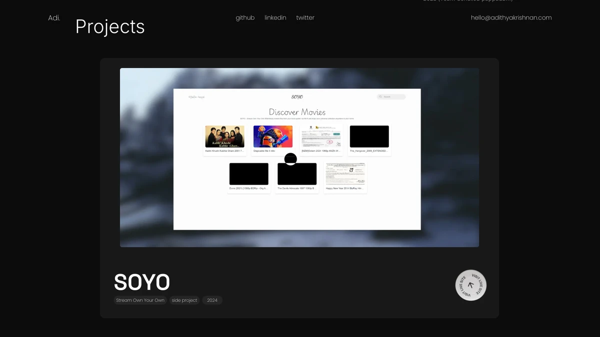
Task: Open the Kabhi Khushi Kabhie Gham movie thumbnail
Action: coord(225,136)
